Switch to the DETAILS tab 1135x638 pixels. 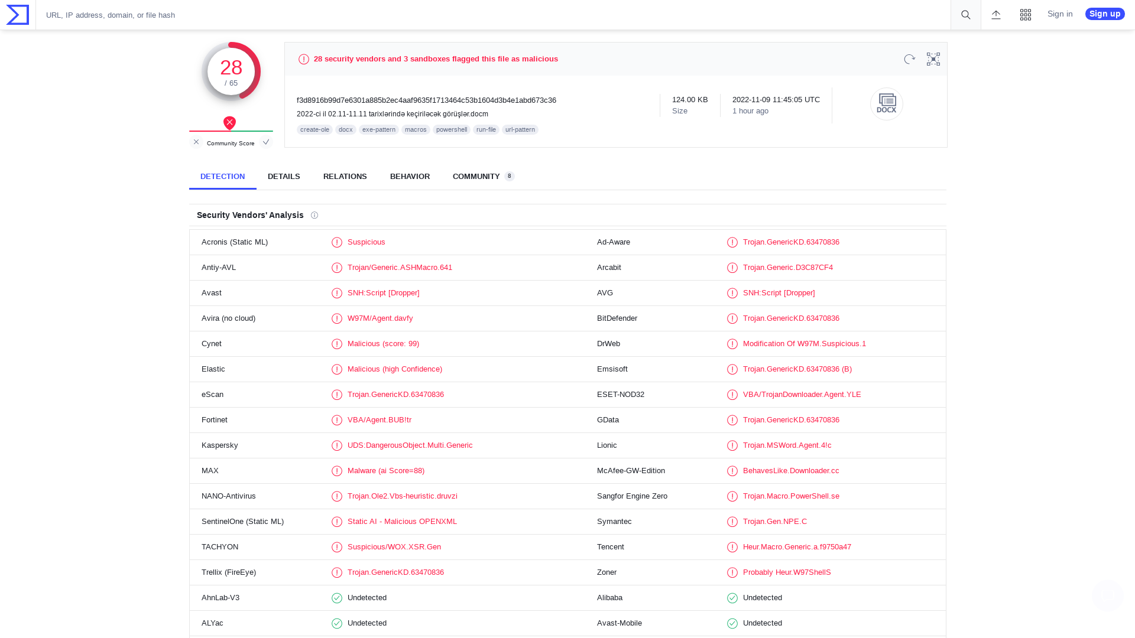pos(284,176)
